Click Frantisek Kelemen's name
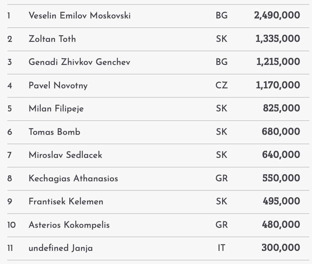 (66, 202)
